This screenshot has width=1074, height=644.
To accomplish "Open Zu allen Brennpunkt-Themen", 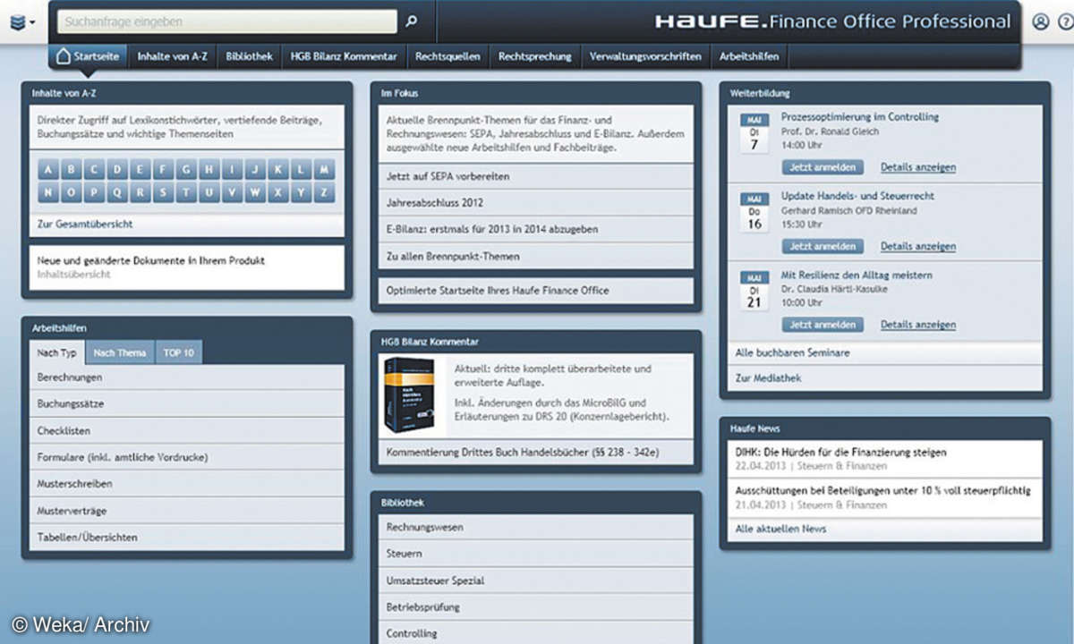I will tap(535, 256).
